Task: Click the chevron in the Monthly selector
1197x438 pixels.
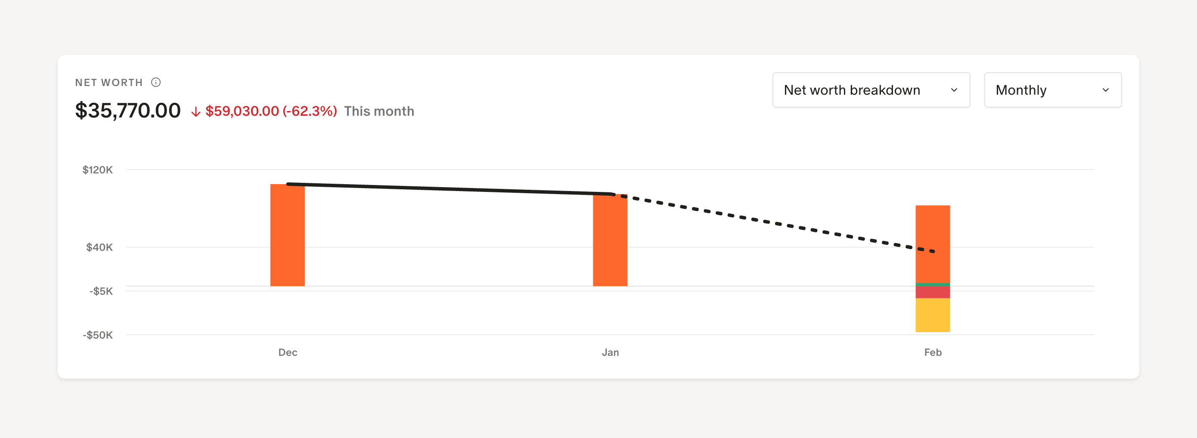Action: tap(1105, 90)
